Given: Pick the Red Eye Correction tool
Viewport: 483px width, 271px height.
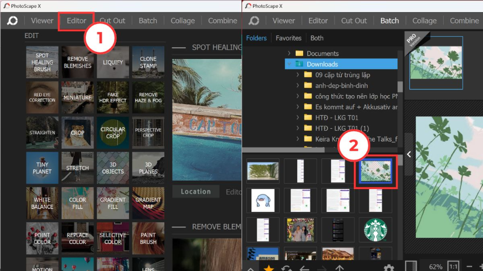Looking at the screenshot, I should pyautogui.click(x=42, y=98).
